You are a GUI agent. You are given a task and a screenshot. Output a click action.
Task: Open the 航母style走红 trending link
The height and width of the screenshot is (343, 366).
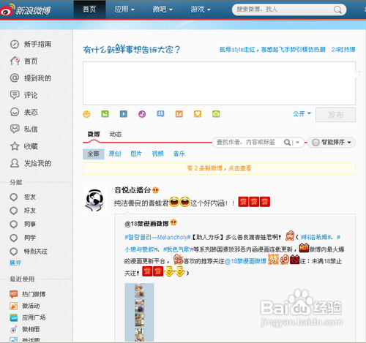(272, 50)
